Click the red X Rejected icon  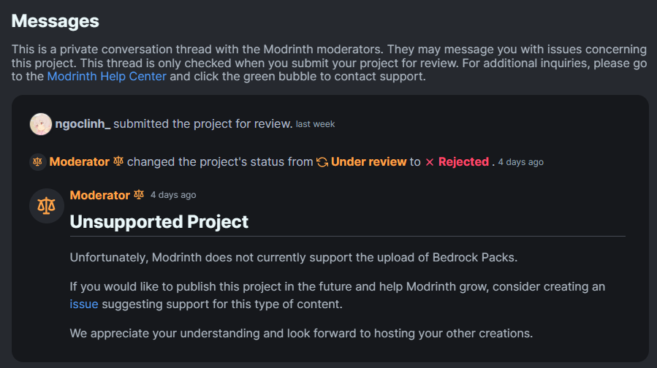click(x=430, y=162)
